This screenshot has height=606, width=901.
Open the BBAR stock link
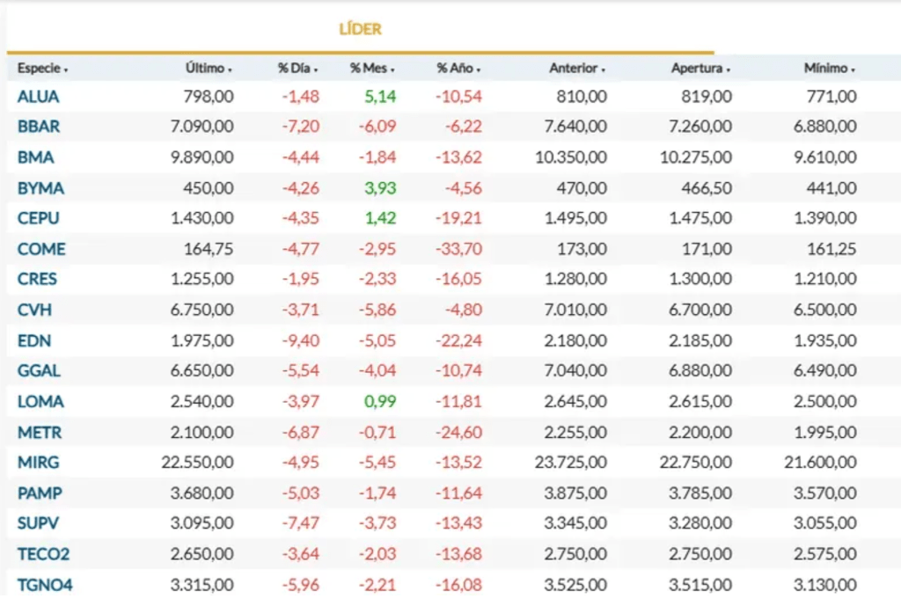(x=39, y=127)
